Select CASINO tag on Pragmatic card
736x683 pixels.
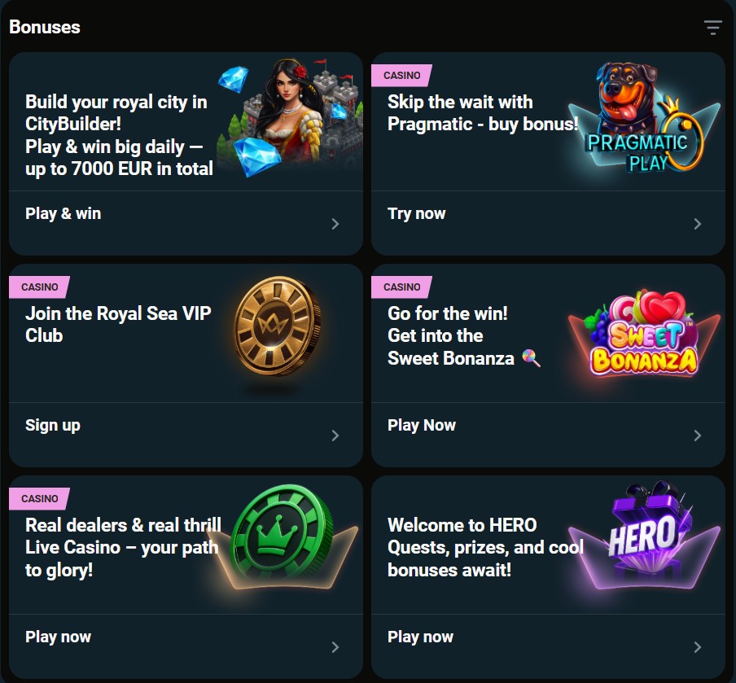[x=402, y=76]
